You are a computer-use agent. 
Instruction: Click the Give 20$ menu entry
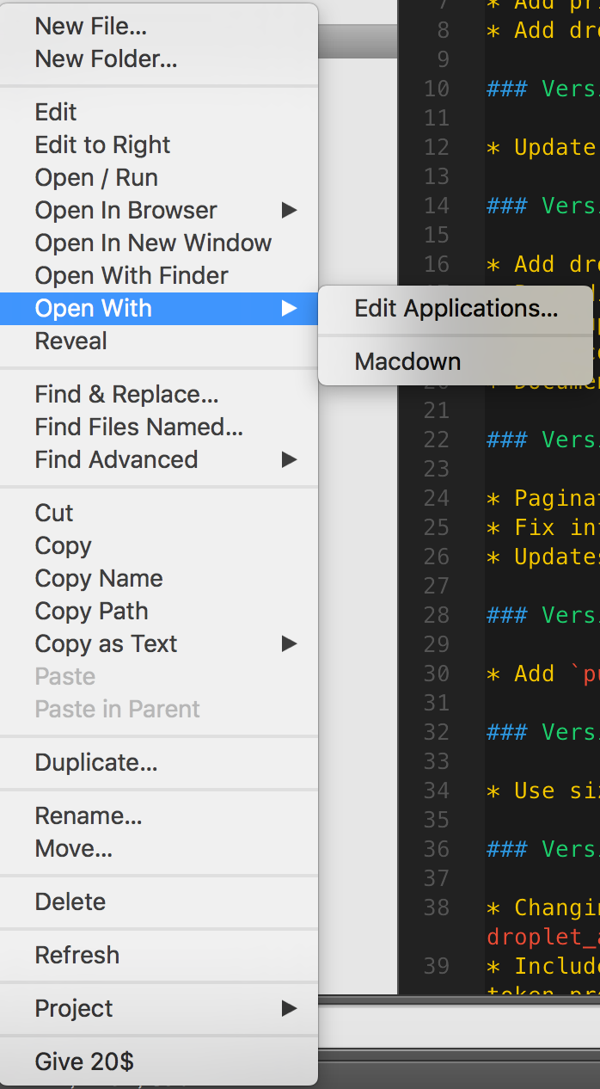[84, 1062]
